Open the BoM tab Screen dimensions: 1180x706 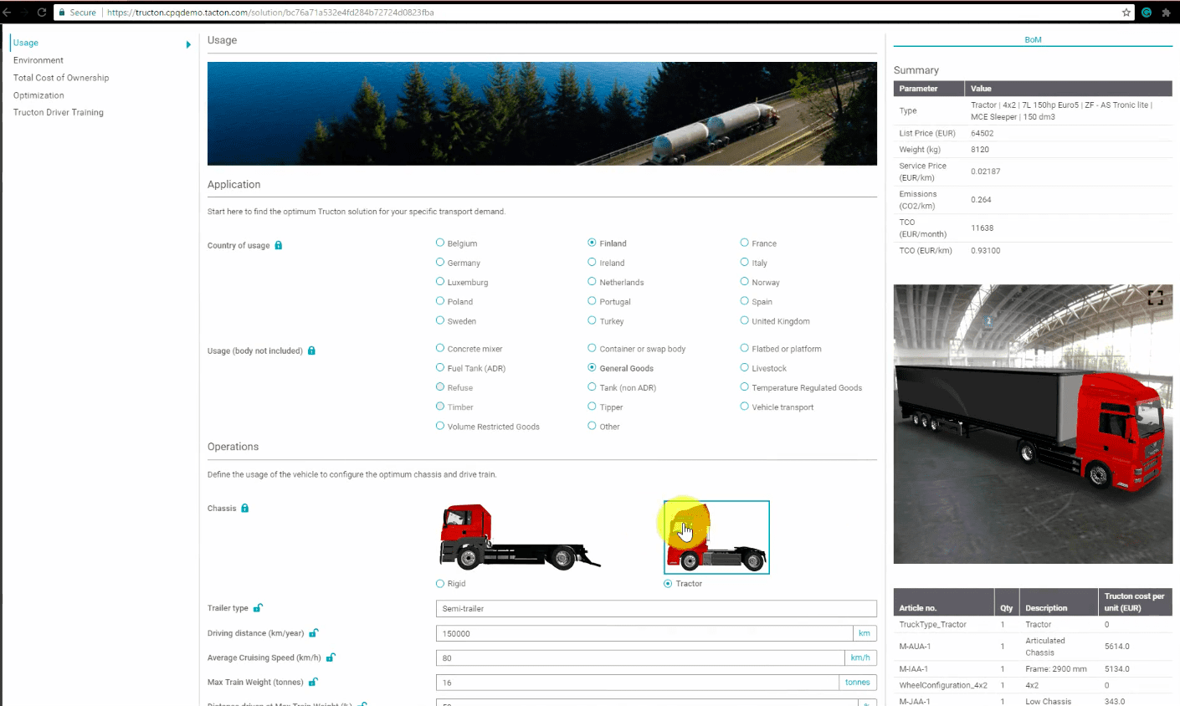1033,40
